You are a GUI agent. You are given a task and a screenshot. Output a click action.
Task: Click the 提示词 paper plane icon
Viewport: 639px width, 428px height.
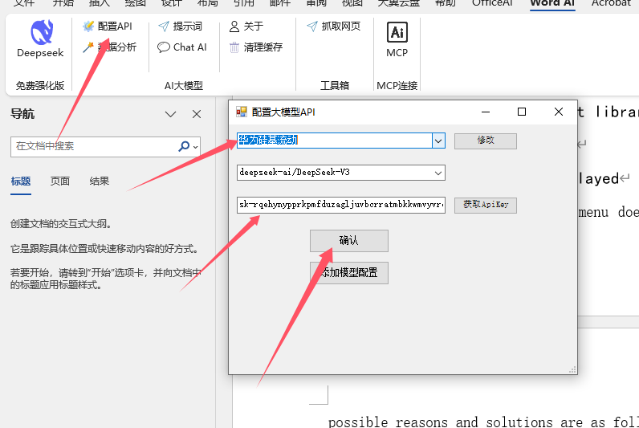coord(164,26)
